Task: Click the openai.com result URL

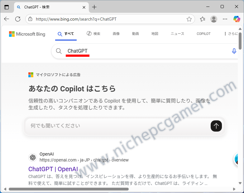Action: [x=84, y=160]
